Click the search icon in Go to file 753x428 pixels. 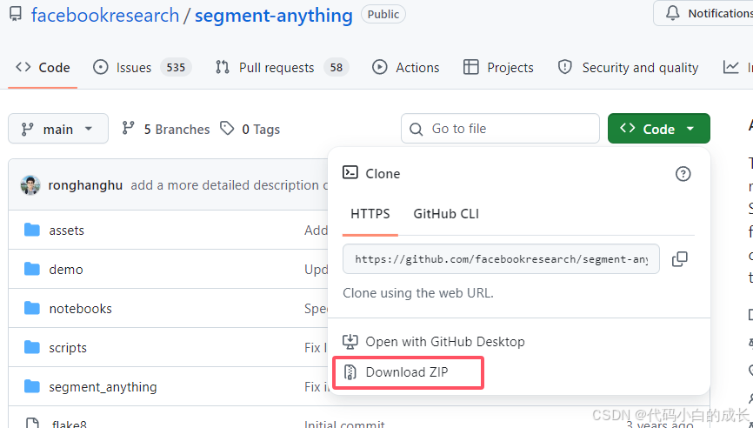[416, 129]
